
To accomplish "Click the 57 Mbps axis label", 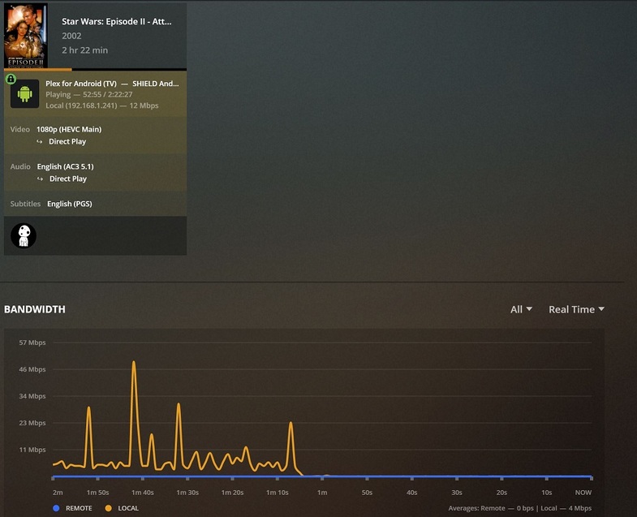I will 32,343.
